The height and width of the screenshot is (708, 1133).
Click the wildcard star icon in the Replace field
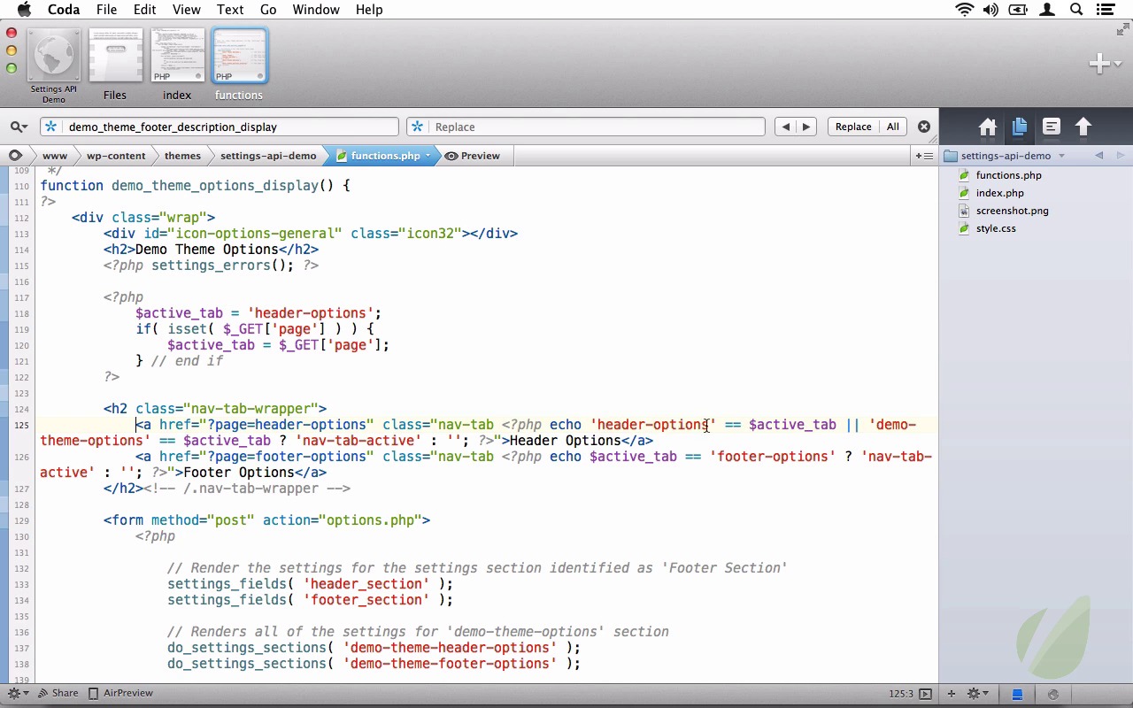pyautogui.click(x=417, y=127)
